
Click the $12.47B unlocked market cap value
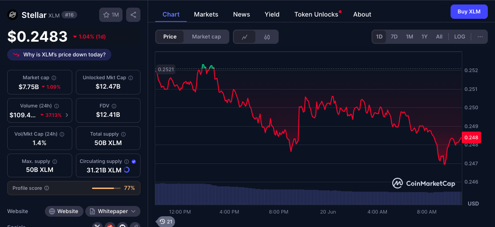[x=108, y=87]
